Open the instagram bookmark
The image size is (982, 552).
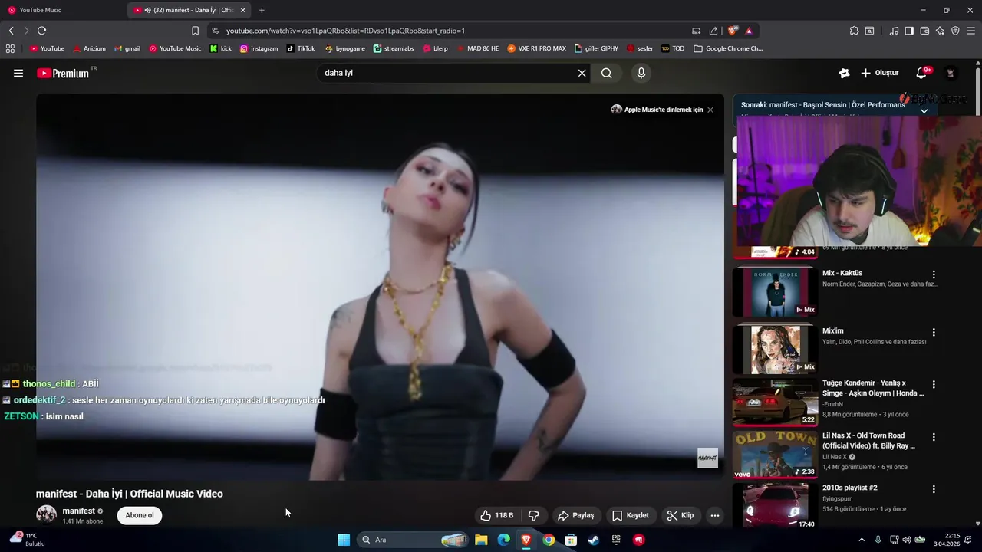[x=259, y=48]
